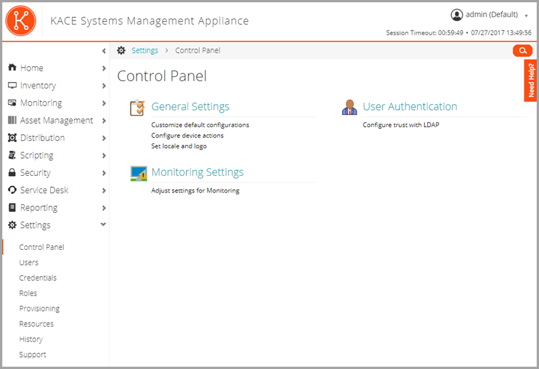
Task: Click the admin user profile icon
Action: pyautogui.click(x=456, y=15)
